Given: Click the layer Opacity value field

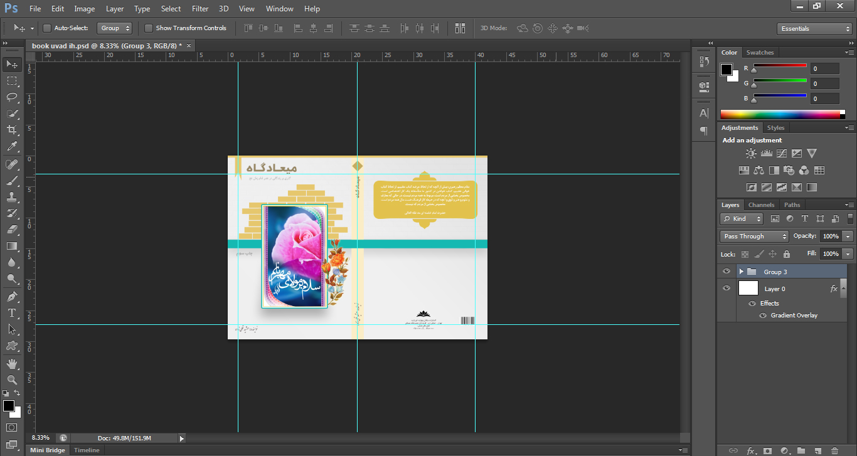Looking at the screenshot, I should pos(830,236).
